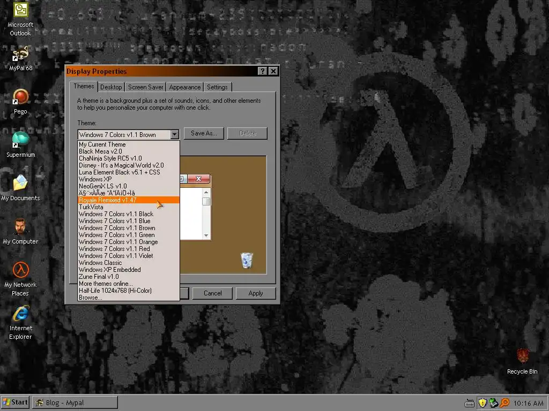Screen dimensions: 549x411
Task: Choose My Current Theme from list
Action: [x=129, y=144]
